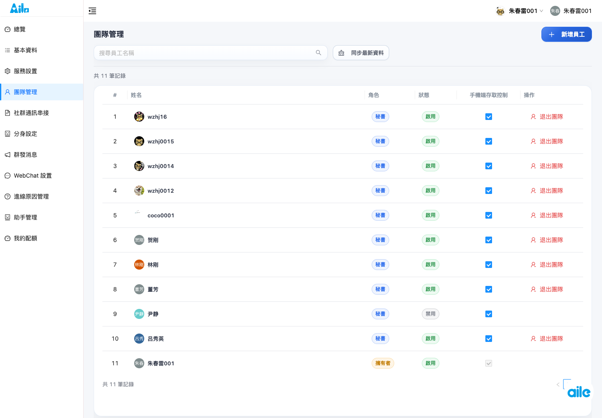Uncheck mobile access for coco0001
Image resolution: width=602 pixels, height=418 pixels.
(x=489, y=215)
